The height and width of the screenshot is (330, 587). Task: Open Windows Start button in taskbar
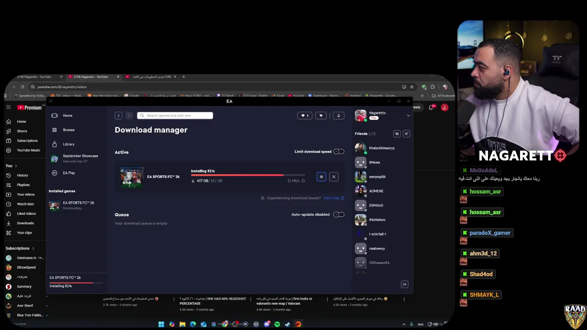point(161,324)
